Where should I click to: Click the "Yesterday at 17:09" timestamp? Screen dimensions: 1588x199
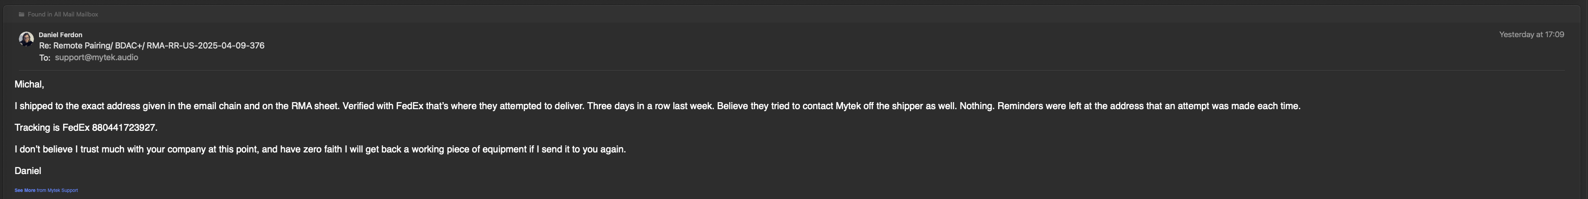(x=1531, y=34)
